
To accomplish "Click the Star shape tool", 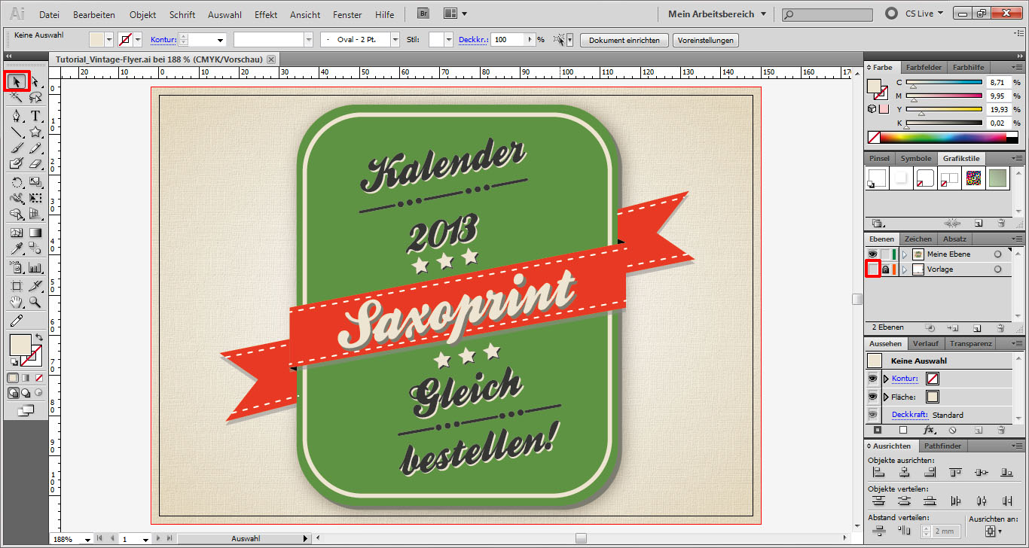I will point(35,132).
